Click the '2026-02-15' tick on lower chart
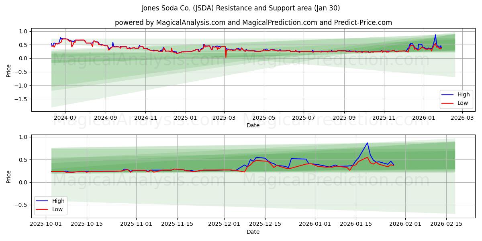 coord(446,225)
